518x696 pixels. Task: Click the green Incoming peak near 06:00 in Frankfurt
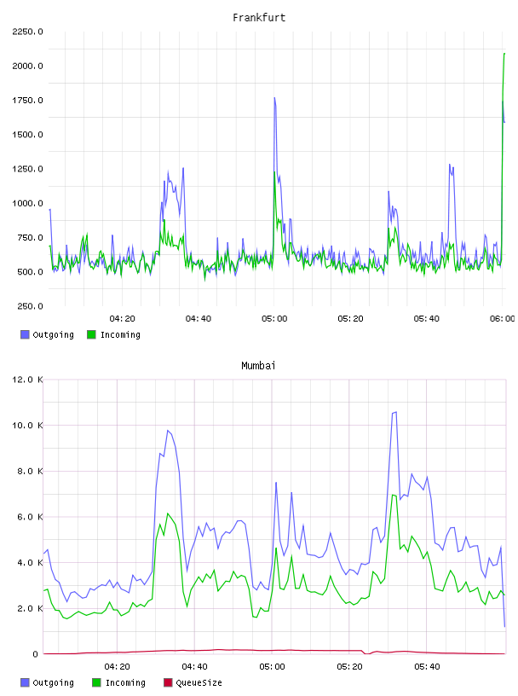(x=504, y=54)
